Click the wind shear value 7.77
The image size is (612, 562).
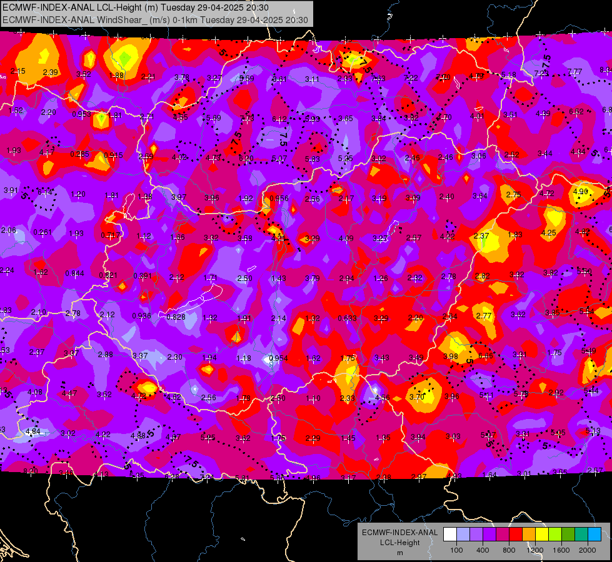tap(575, 72)
